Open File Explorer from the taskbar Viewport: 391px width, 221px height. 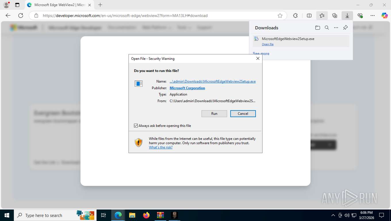coord(132,215)
